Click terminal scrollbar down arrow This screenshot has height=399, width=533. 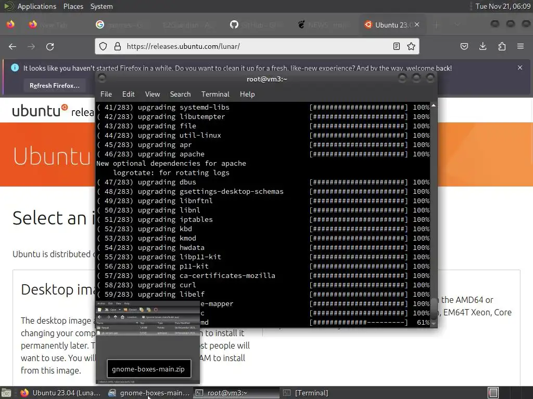click(x=434, y=324)
